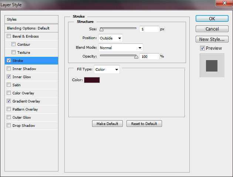Click the New Style... button
Image resolution: width=233 pixels, height=177 pixels.
[x=212, y=39]
